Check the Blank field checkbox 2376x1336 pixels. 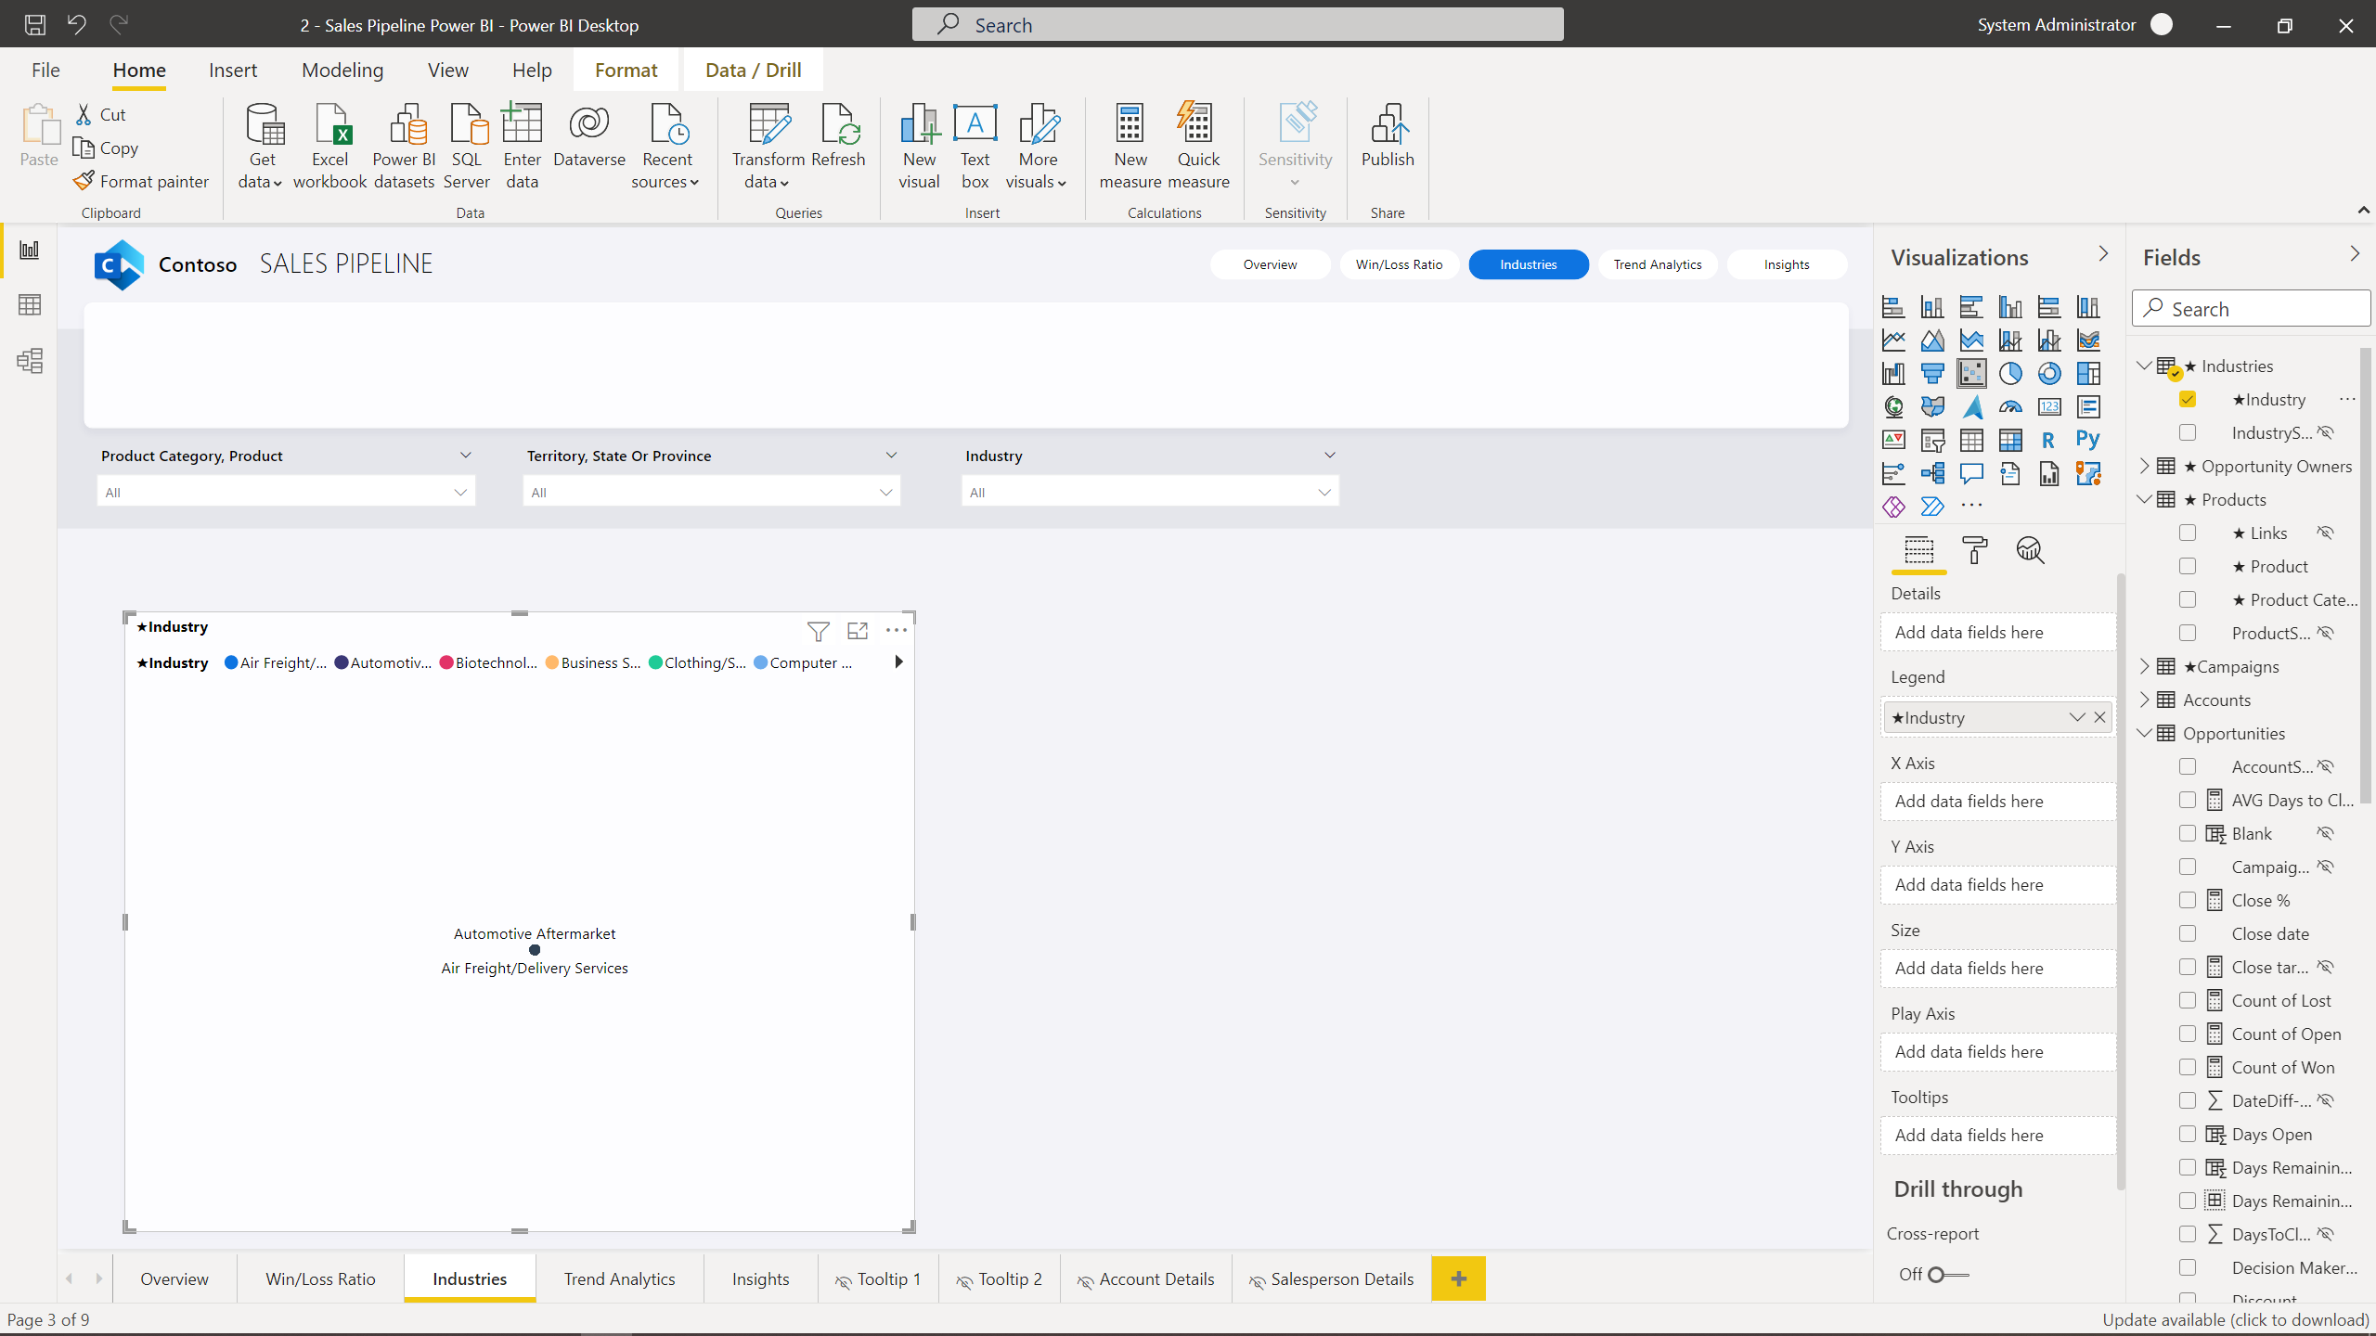pos(2189,833)
